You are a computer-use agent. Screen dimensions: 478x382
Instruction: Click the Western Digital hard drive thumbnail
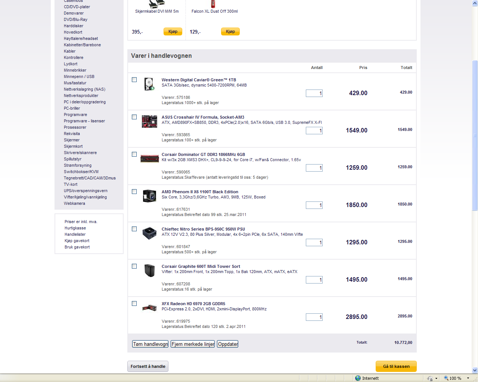[149, 84]
